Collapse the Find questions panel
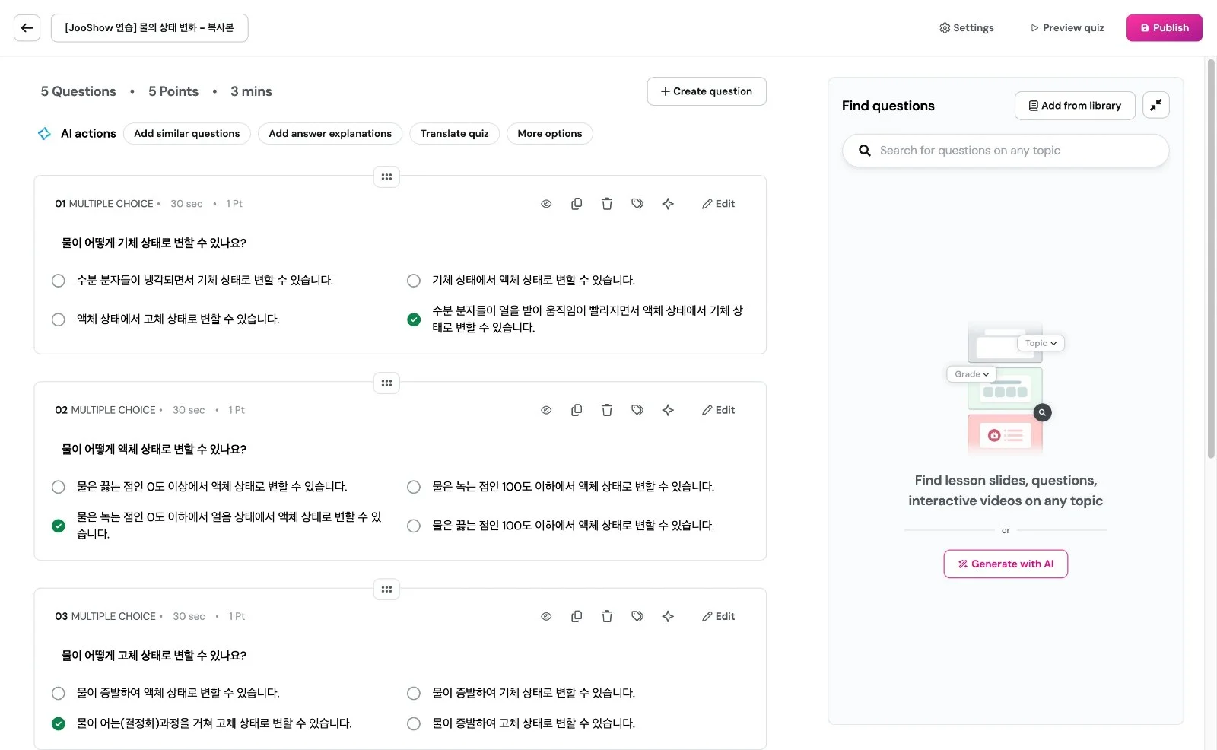The width and height of the screenshot is (1217, 750). [1155, 105]
